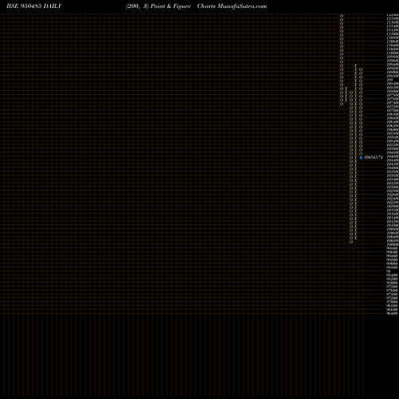Click the lowest O at the chart bottom
Viewport: 399px width, 399px height.
(351, 242)
